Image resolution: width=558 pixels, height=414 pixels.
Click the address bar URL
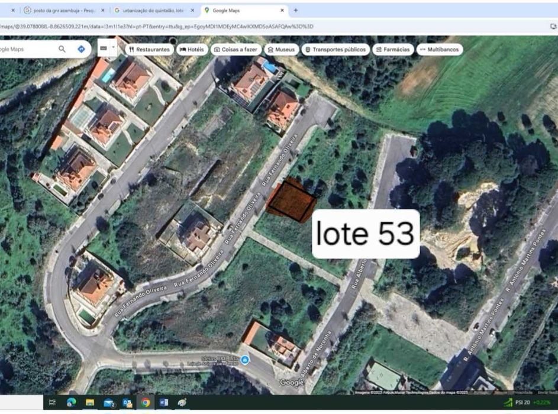point(157,27)
